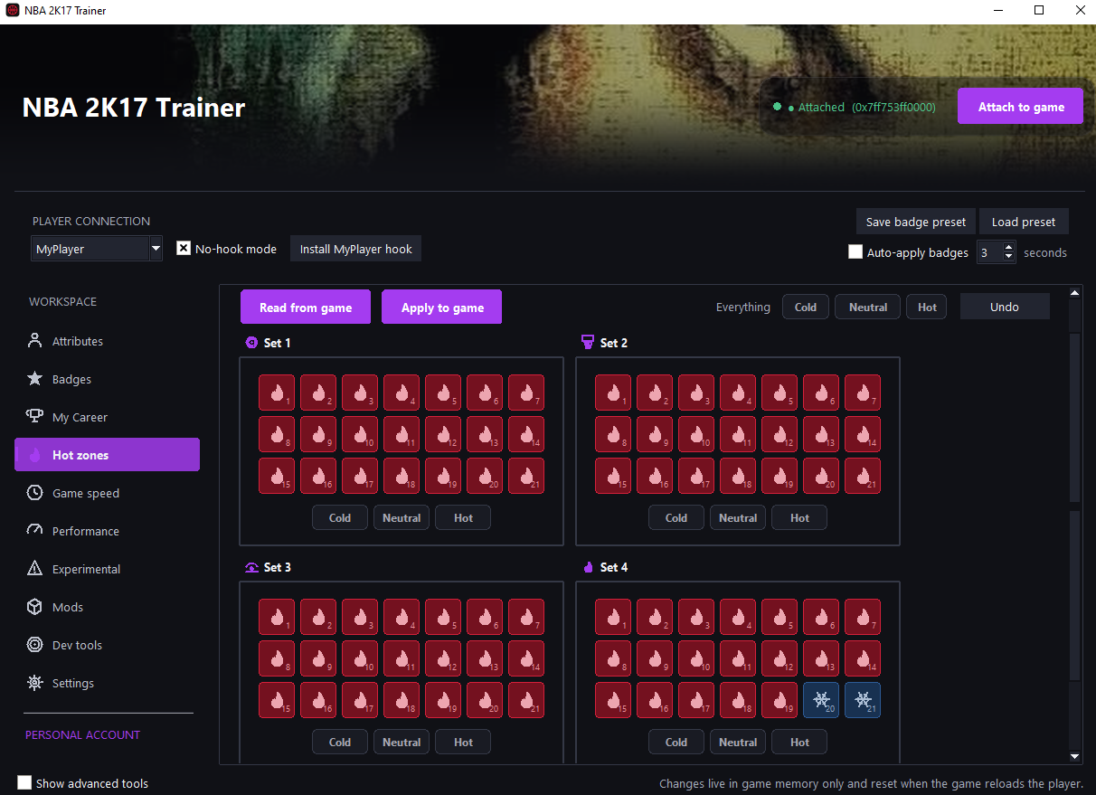Toggle Set 3 zone 1 flame

(277, 617)
